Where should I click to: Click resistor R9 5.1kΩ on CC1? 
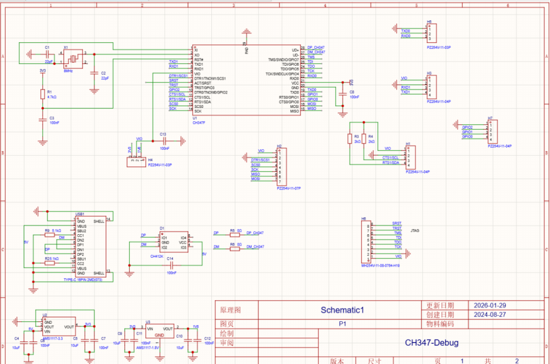50,235
